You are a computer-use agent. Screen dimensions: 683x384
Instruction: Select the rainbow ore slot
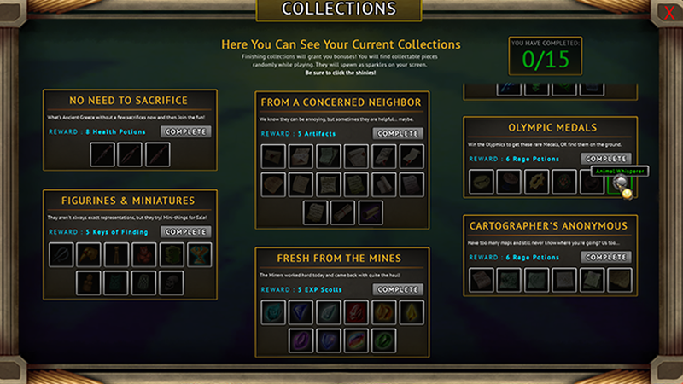[x=356, y=340]
